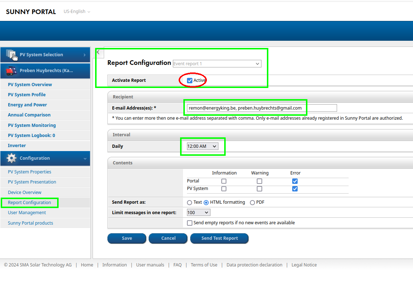The image size is (413, 287).
Task: Uncheck the Active report checkbox
Action: 190,80
